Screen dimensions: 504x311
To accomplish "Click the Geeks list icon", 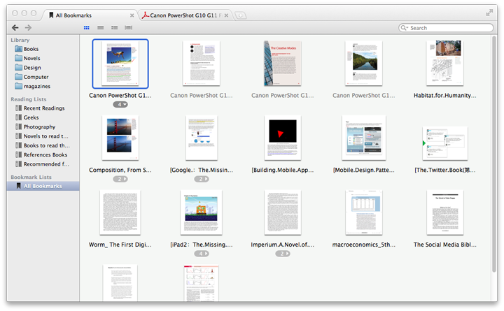I will [x=19, y=117].
